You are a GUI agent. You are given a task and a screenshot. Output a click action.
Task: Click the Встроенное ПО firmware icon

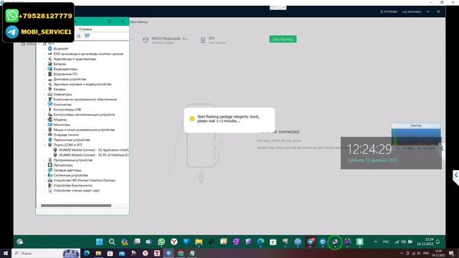click(x=50, y=74)
